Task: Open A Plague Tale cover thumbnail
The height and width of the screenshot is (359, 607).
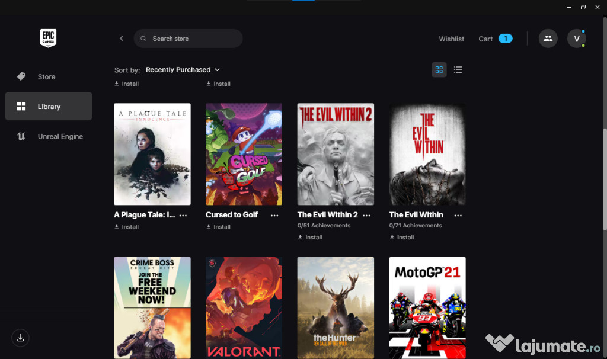Action: [152, 154]
